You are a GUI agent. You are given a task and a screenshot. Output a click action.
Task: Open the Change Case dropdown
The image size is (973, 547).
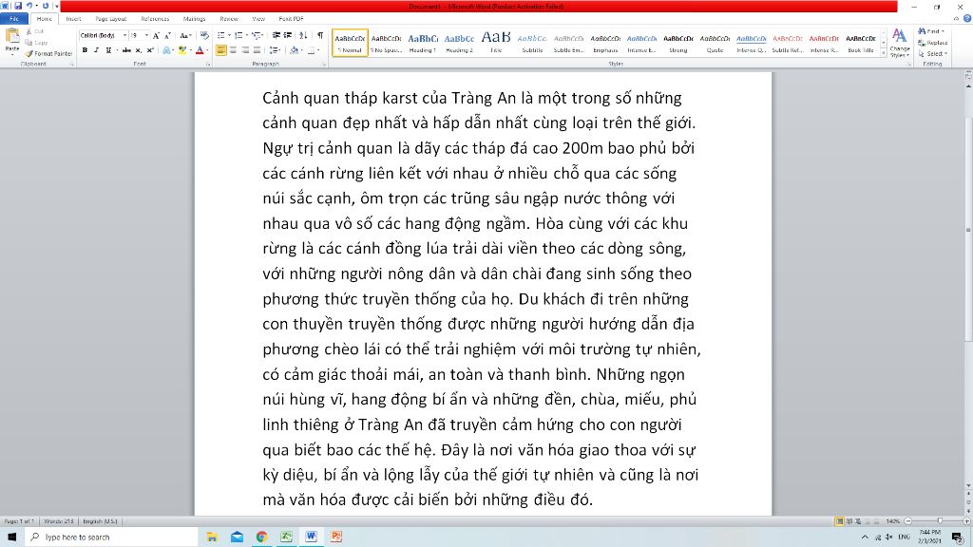[185, 36]
